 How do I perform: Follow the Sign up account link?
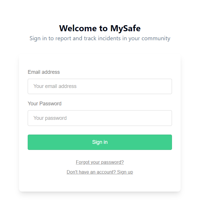click(100, 172)
